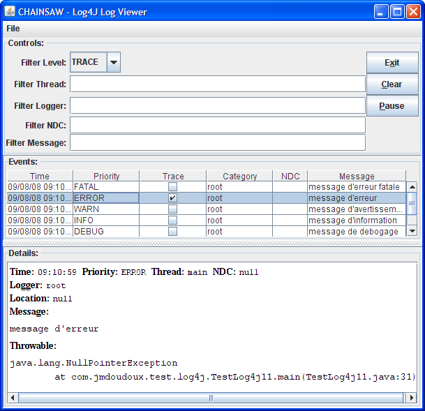Open the File menu
The image size is (425, 411).
tap(13, 29)
